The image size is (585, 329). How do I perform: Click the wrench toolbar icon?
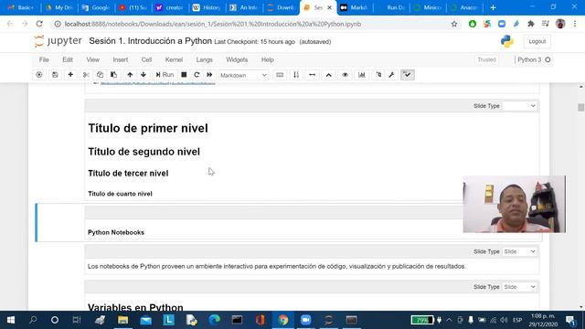coord(391,75)
